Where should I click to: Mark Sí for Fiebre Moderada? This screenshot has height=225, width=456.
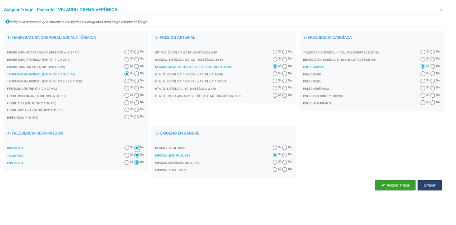127,96
